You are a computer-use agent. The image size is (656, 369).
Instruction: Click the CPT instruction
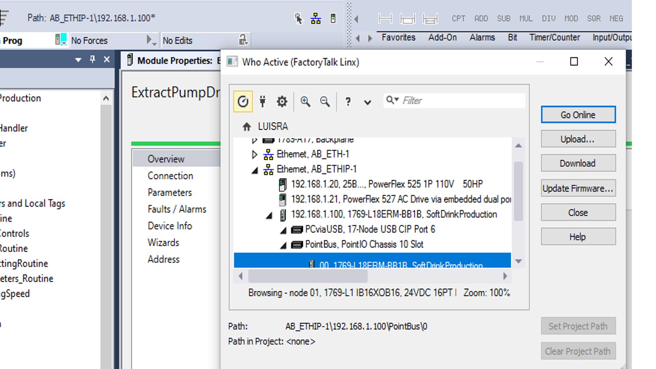459,18
